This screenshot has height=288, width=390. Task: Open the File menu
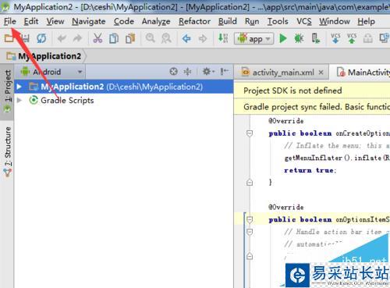[x=10, y=21]
